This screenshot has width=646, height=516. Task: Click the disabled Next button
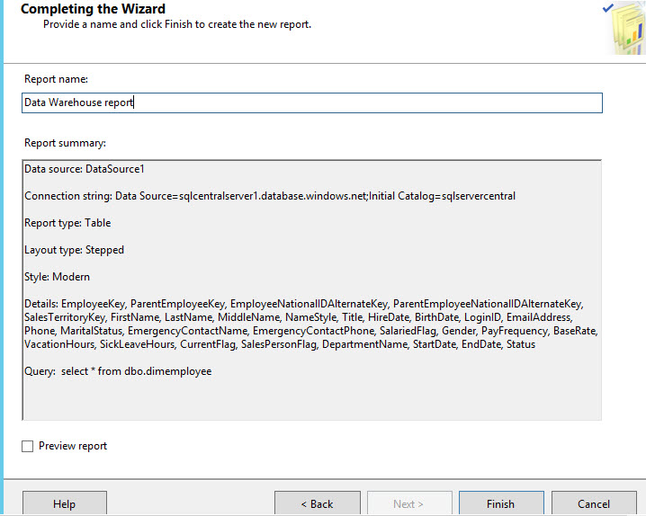pos(408,503)
